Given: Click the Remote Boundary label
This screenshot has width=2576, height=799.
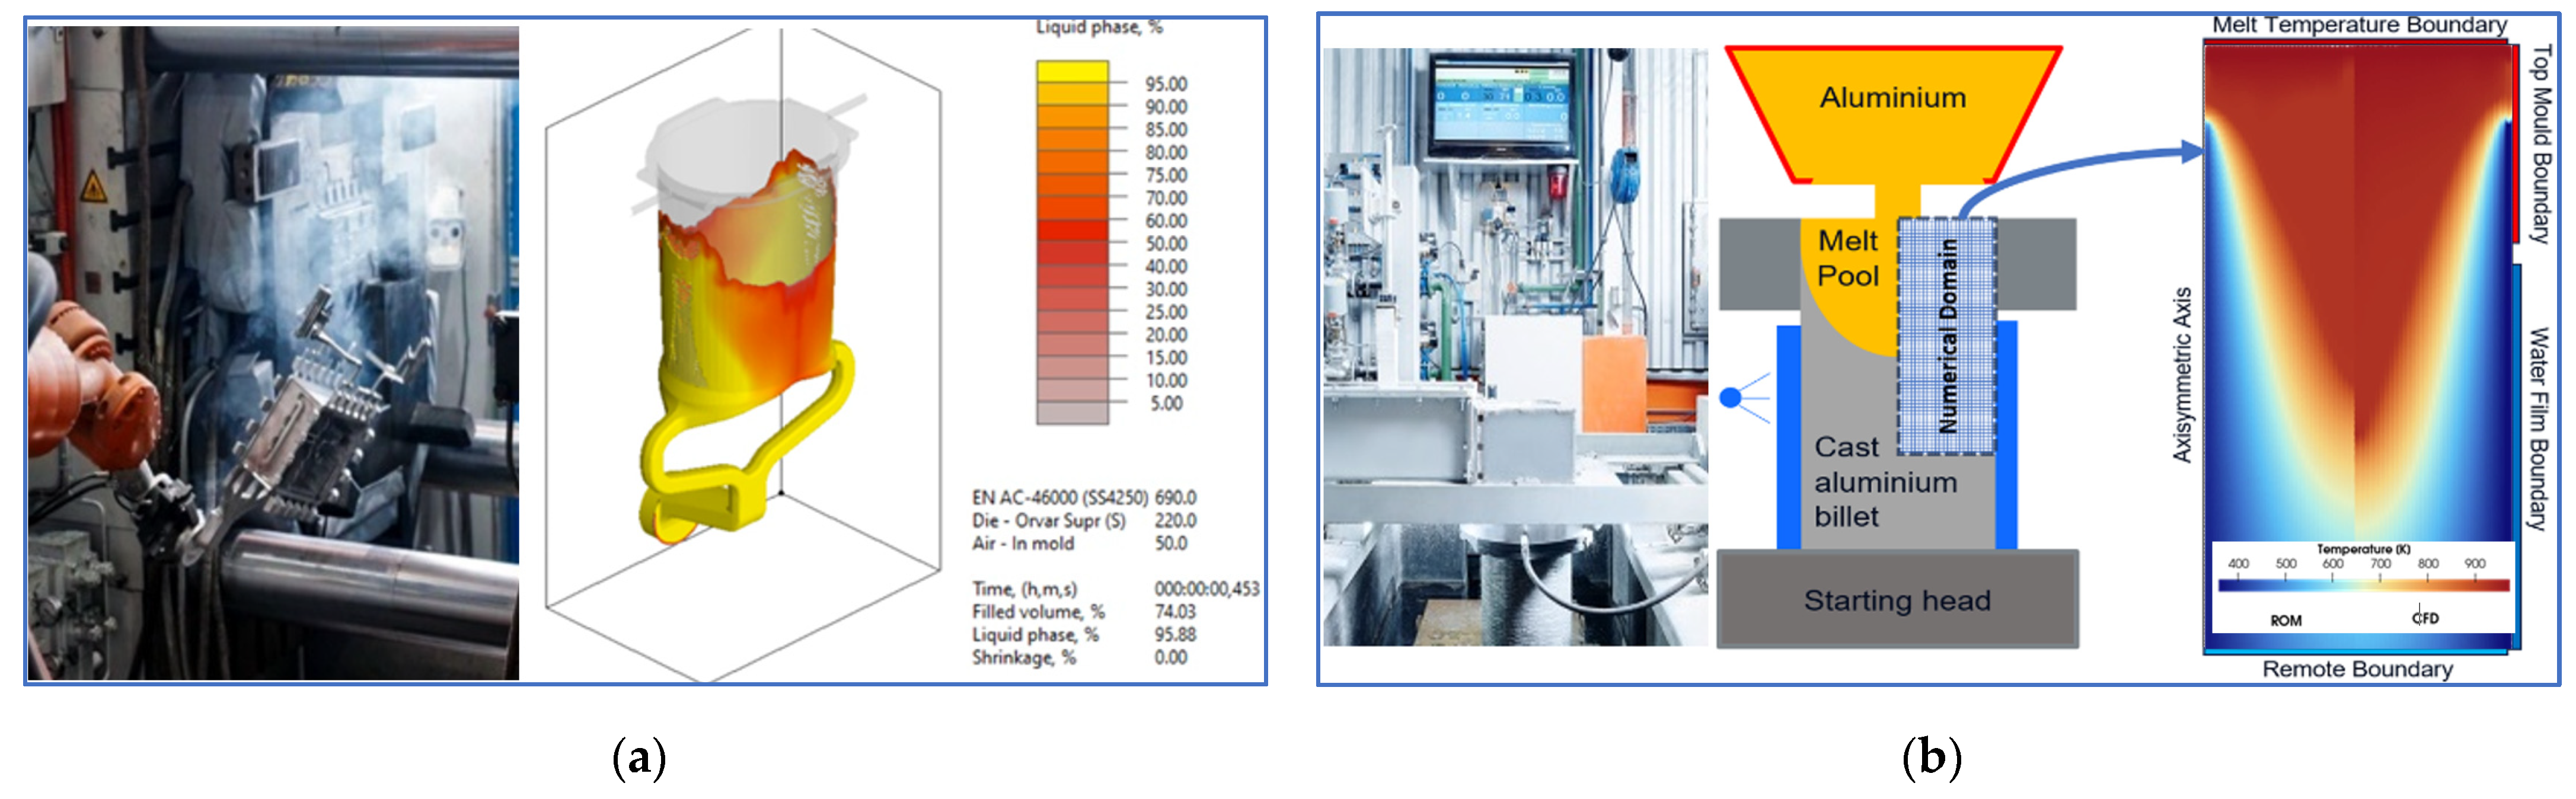Looking at the screenshot, I should click(x=2357, y=669).
